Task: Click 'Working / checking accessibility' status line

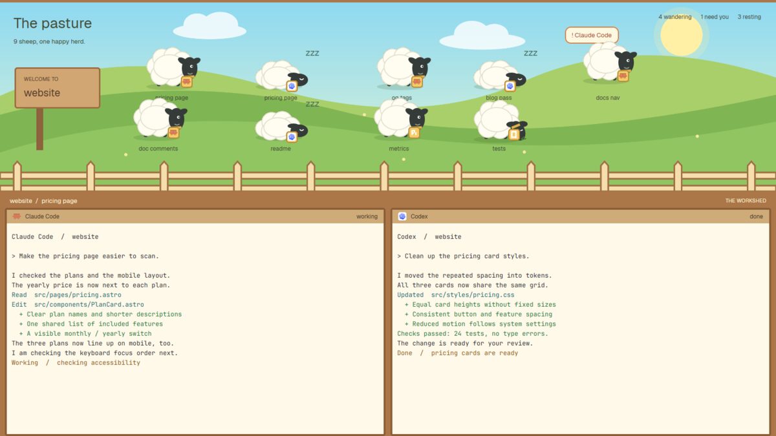Action: [x=76, y=362]
